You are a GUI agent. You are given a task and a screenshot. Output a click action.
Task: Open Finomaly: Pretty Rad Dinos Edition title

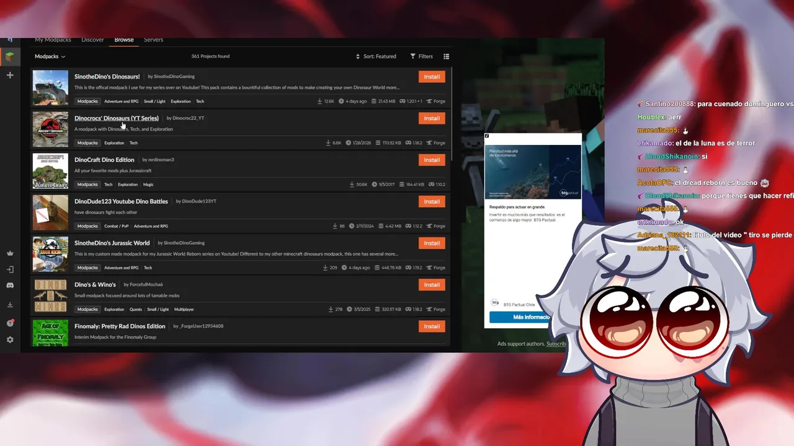click(120, 326)
